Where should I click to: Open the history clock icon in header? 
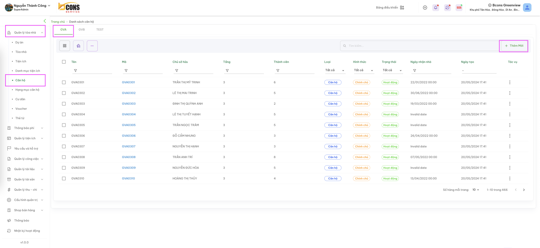pos(447,7)
